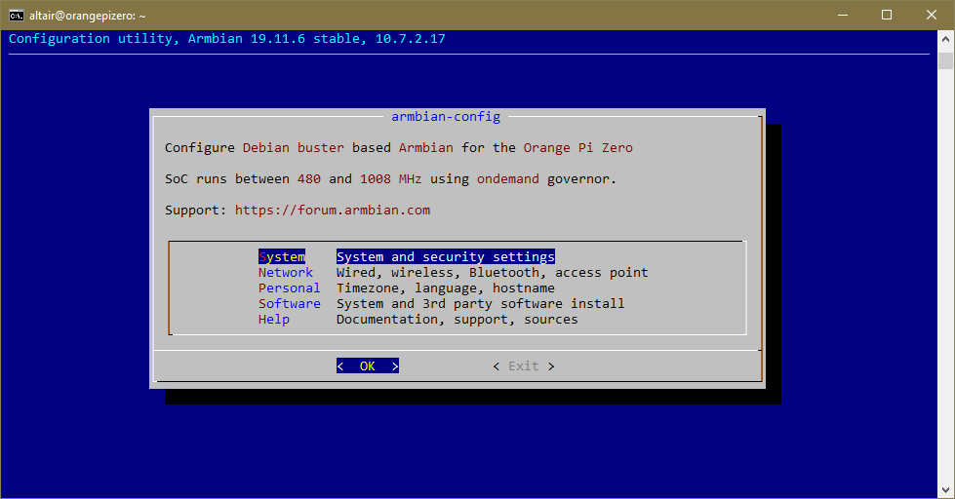
Task: Click 'System and 3rd party software install' text
Action: 481,304
